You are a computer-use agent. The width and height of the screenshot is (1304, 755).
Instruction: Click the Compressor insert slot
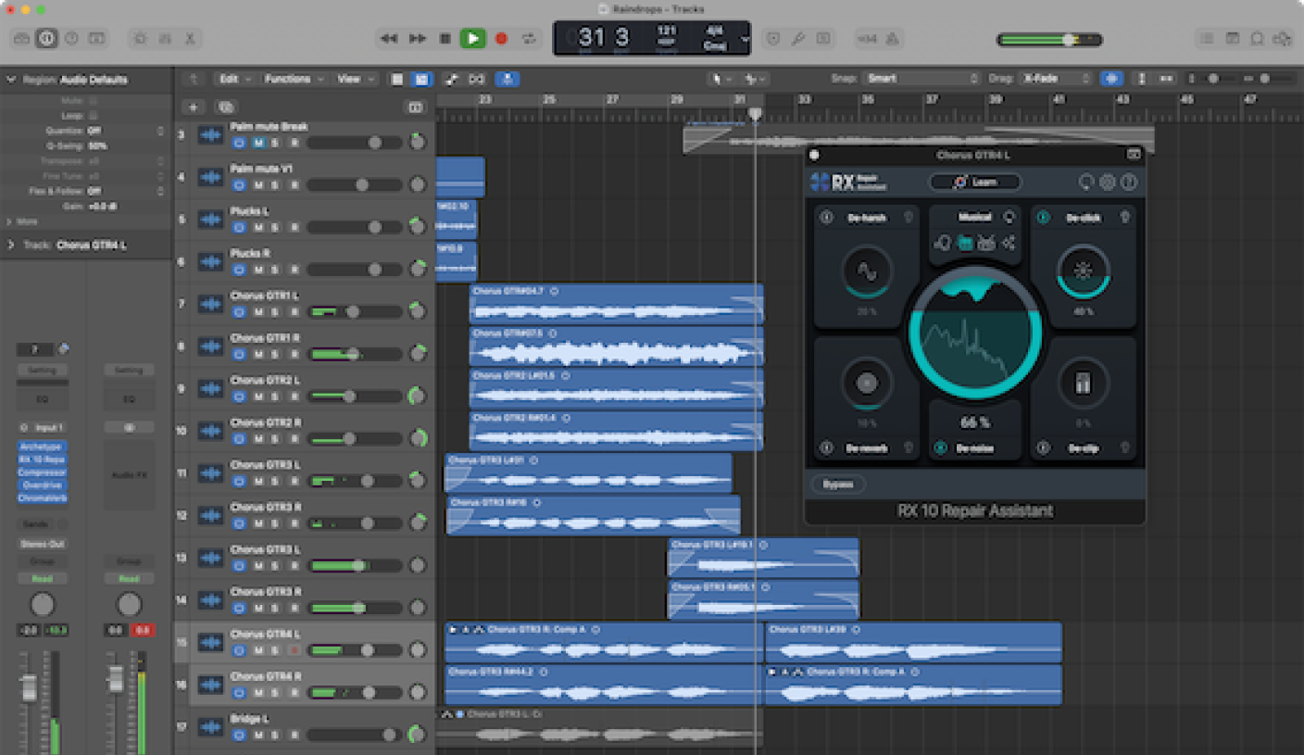(43, 472)
